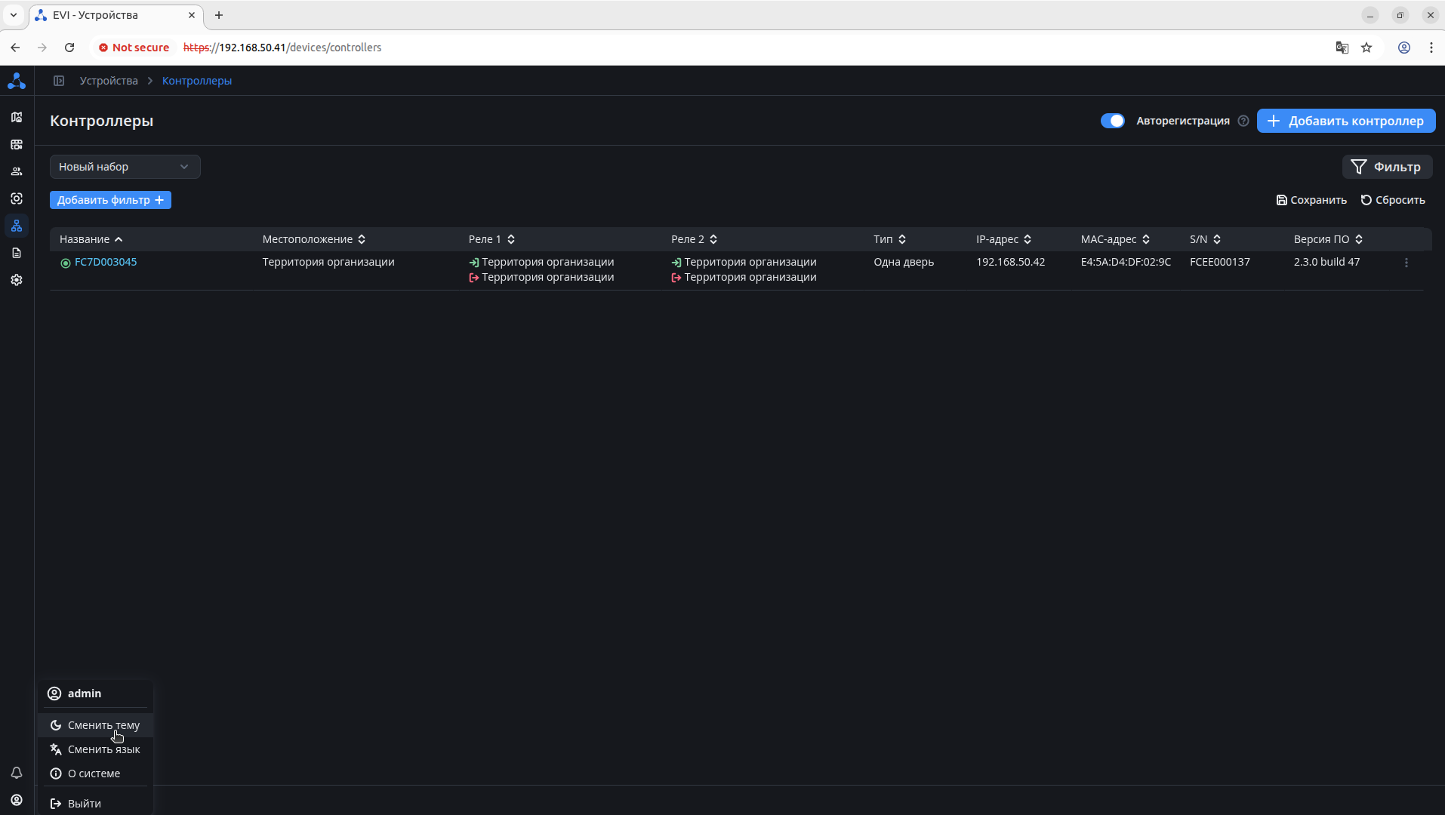The width and height of the screenshot is (1445, 815).
Task: Click the browser address bar URL
Action: [x=282, y=48]
